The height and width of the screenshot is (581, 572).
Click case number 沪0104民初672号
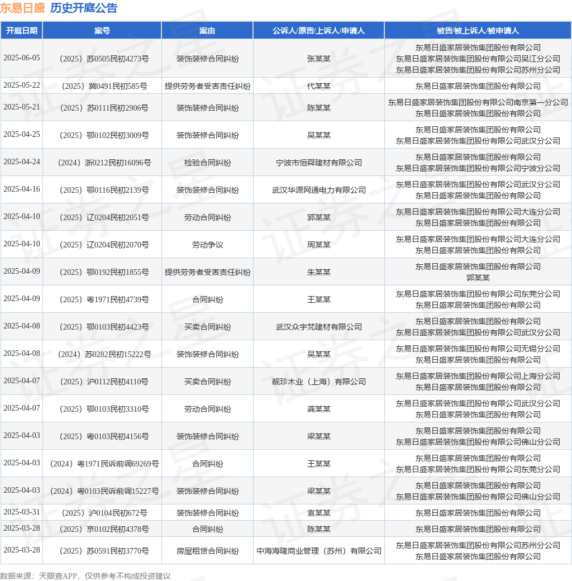[x=104, y=513]
